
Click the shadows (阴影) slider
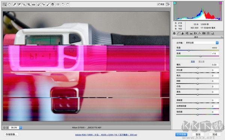(198, 84)
